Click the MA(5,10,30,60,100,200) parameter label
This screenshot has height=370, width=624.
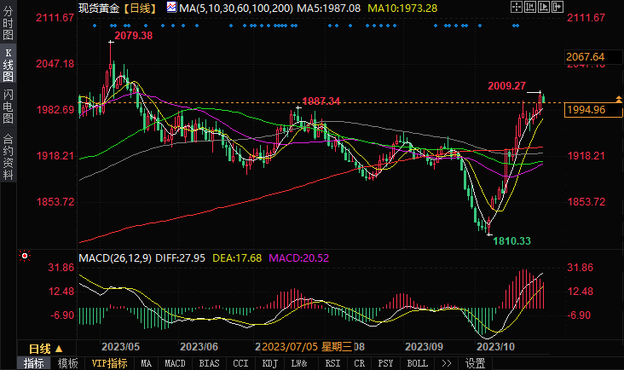coord(236,8)
